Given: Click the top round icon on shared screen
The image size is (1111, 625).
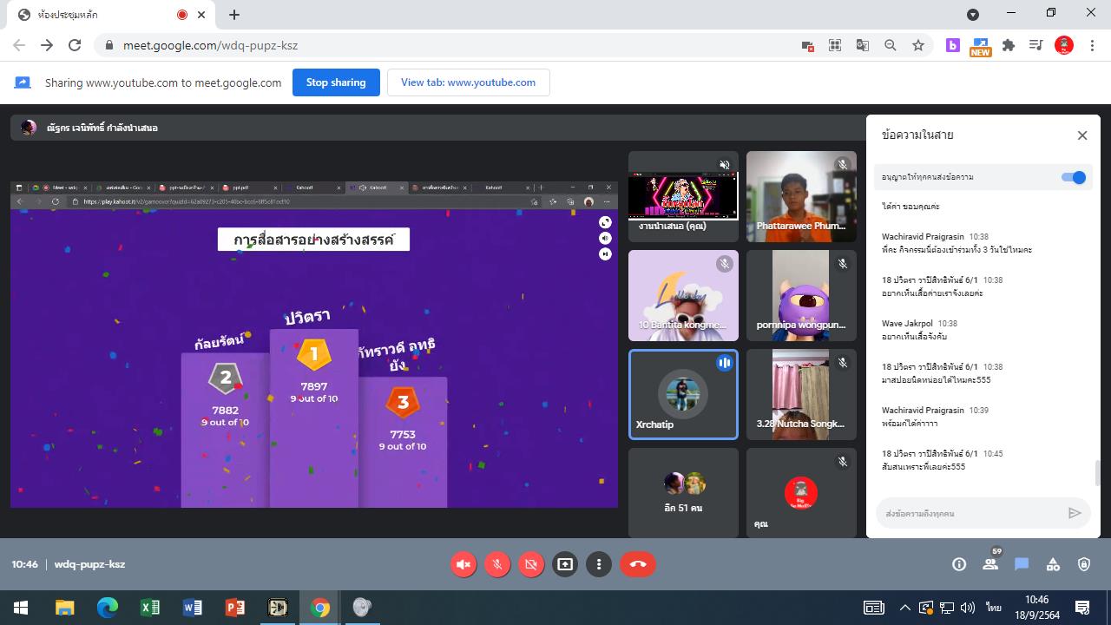Looking at the screenshot, I should [605, 222].
